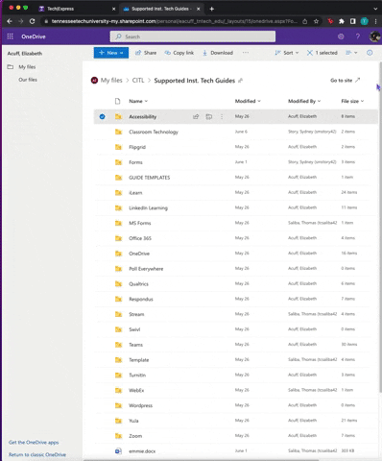This screenshot has width=382, height=461.
Task: Click the account profile picture
Action: click(x=374, y=36)
